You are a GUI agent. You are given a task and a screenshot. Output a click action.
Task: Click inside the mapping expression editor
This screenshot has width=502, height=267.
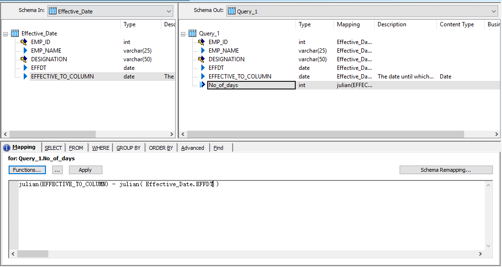[x=251, y=215]
